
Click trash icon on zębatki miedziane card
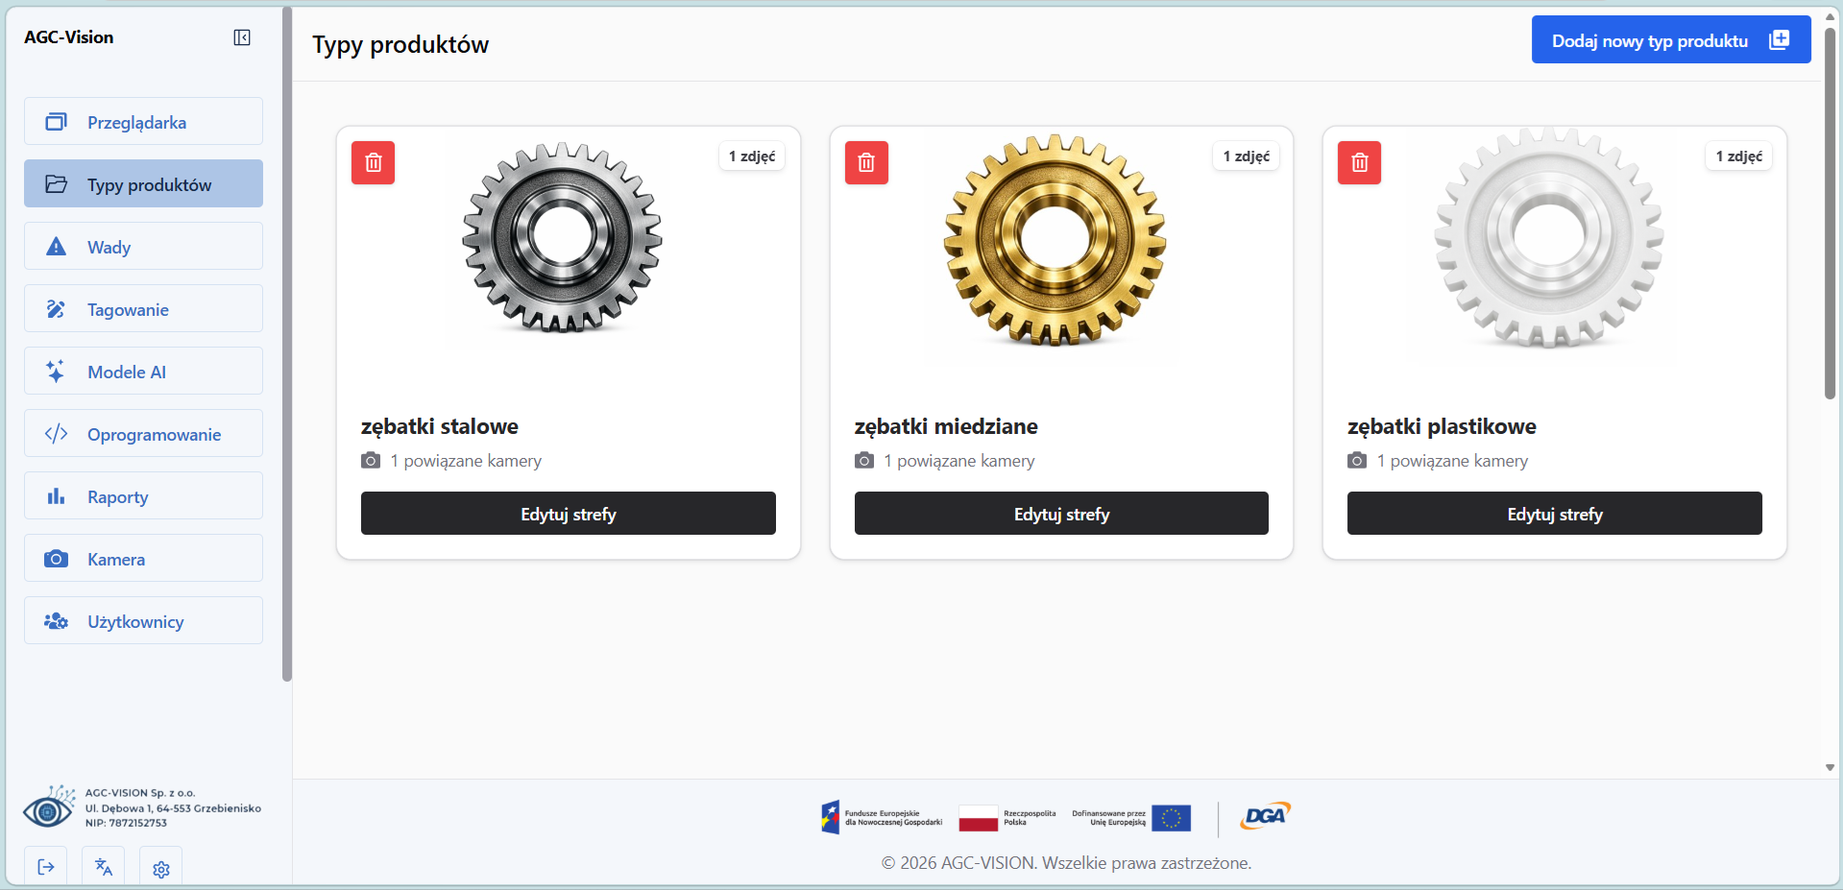[x=866, y=163]
